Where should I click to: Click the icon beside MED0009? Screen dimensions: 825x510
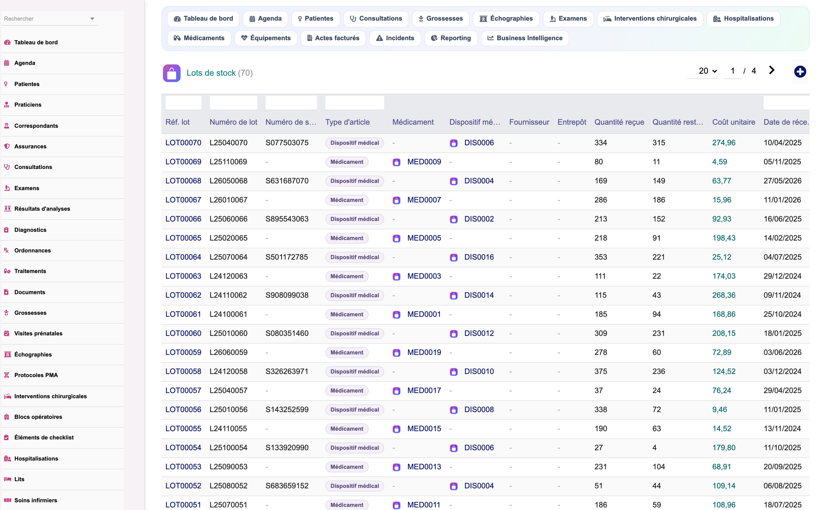pyautogui.click(x=396, y=162)
